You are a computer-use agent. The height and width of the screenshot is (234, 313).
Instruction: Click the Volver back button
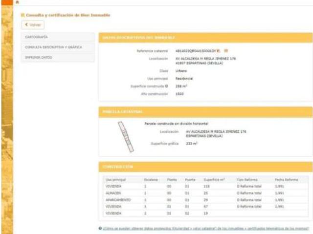(x=33, y=25)
